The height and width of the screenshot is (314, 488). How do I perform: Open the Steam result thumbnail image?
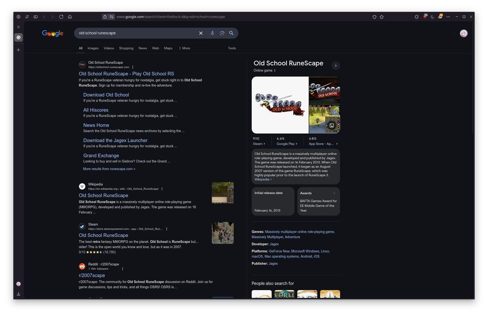coord(223,233)
